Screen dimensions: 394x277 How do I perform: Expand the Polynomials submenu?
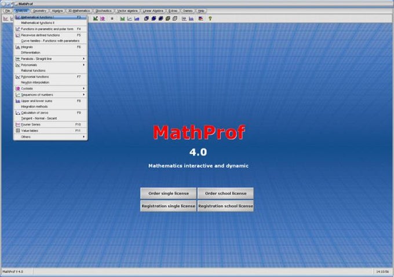[x=50, y=65]
